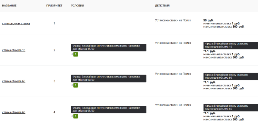Click 'максимальная ставка 300 руб.' in страховочная ставка row
Viewport: 258px width, 123px height.
tap(224, 27)
